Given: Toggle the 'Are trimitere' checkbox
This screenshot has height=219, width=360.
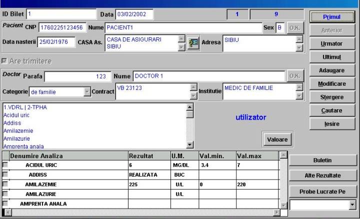Looking at the screenshot, I should coord(5,61).
